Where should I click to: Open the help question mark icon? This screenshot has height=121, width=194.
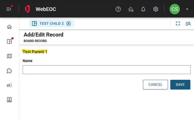tap(118, 9)
